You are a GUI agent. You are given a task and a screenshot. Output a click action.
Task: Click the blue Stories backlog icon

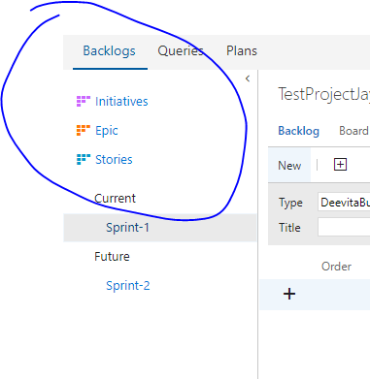coord(84,159)
